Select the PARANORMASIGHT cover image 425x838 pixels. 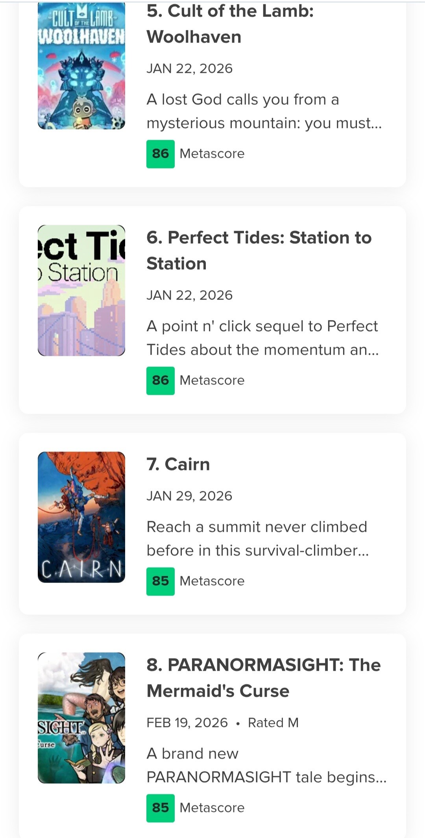pyautogui.click(x=81, y=718)
